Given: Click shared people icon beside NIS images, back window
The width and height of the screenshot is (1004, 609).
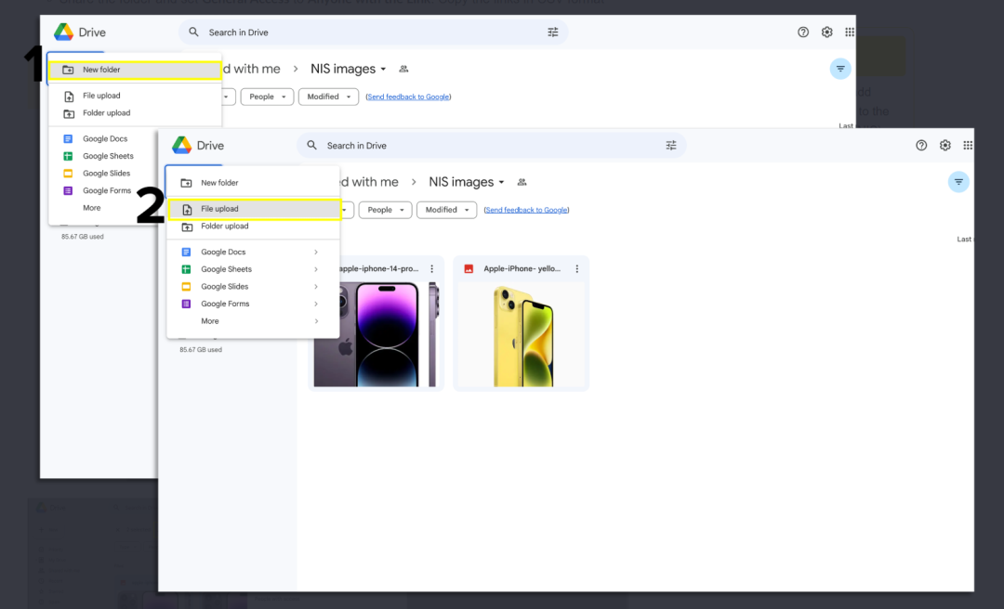Looking at the screenshot, I should (x=403, y=69).
